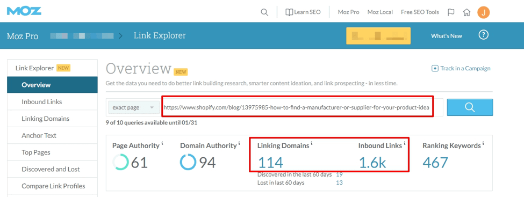Open the orange J user avatar
524x197 pixels.
point(484,12)
